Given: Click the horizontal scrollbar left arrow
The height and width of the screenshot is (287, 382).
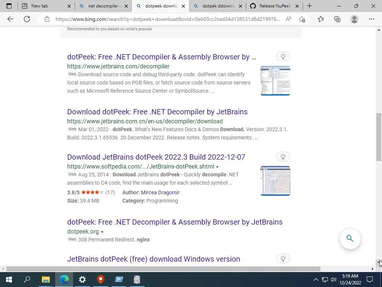Looking at the screenshot, I should pos(3,269).
